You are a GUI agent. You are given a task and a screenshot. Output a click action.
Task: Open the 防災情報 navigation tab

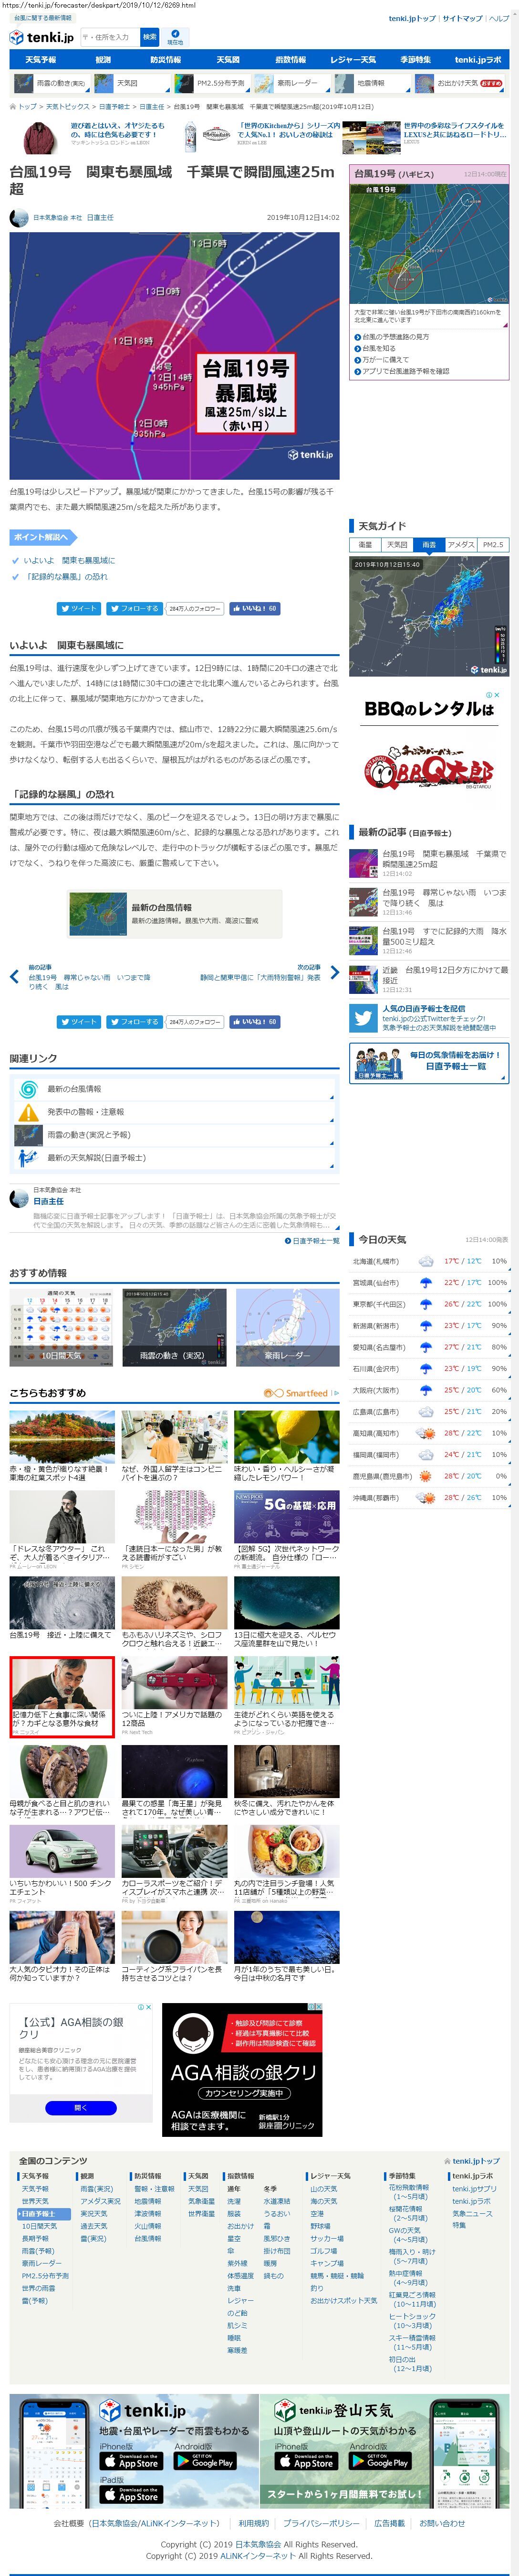tap(166, 60)
